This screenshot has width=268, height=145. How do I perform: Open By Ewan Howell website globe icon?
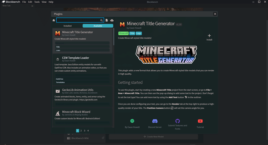click(132, 121)
